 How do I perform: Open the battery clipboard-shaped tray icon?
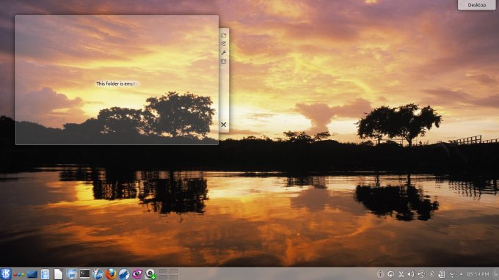click(442, 274)
